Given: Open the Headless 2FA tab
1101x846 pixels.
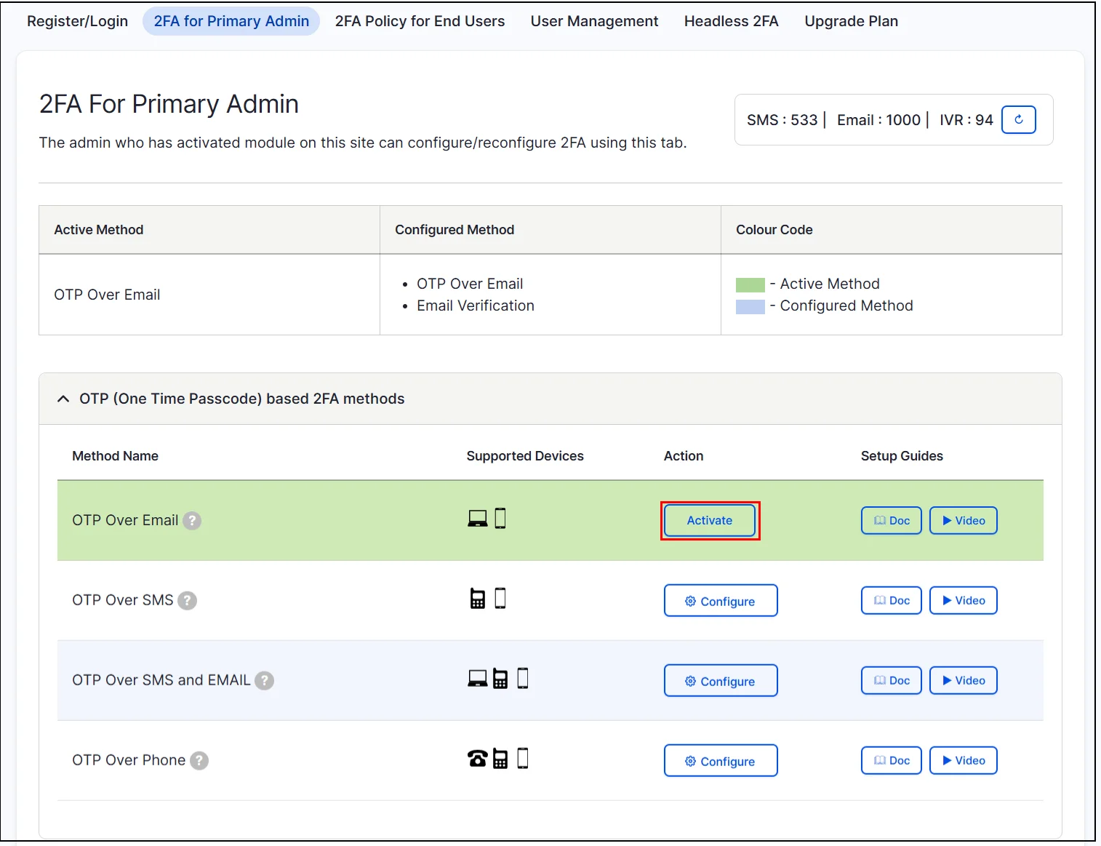Looking at the screenshot, I should click(x=731, y=21).
